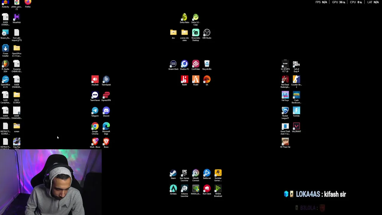The height and width of the screenshot is (215, 382).
Task: Open the Discord desktop icon
Action: coord(106,112)
